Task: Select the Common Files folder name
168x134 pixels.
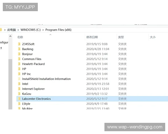Action: (32, 59)
